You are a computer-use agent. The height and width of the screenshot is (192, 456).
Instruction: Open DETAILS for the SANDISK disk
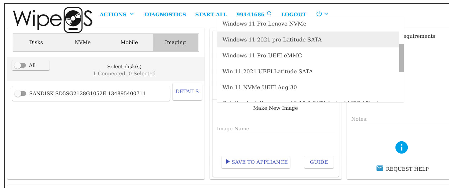point(187,92)
